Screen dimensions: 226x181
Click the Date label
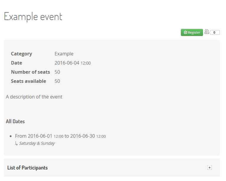coord(17,63)
